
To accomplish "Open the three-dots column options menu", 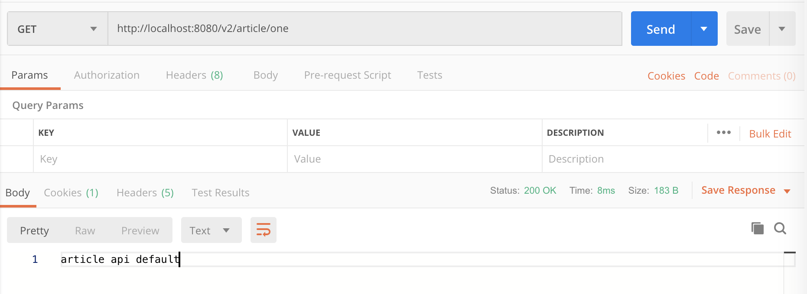I will [723, 133].
